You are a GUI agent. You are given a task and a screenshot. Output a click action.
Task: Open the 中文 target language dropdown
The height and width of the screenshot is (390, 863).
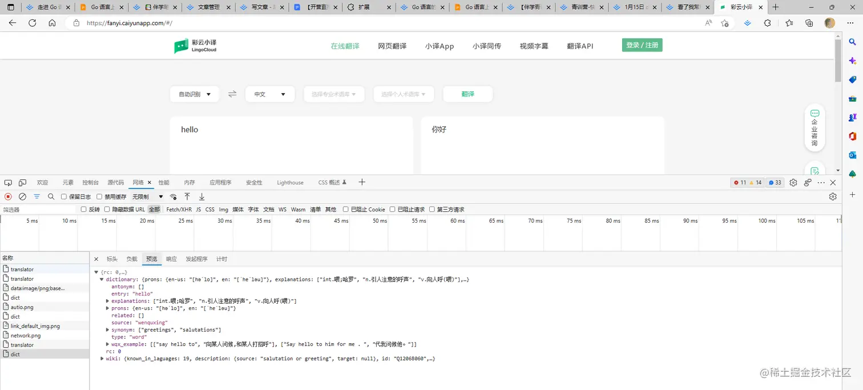point(270,94)
